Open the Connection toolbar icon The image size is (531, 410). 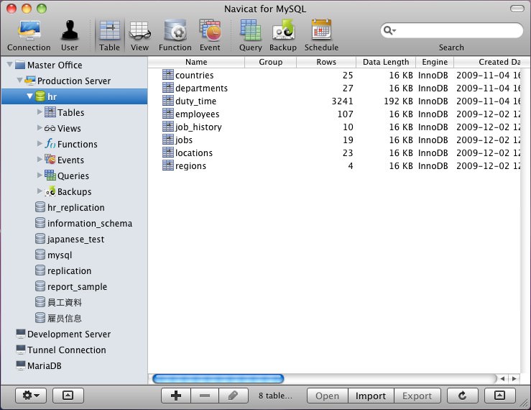tap(29, 35)
